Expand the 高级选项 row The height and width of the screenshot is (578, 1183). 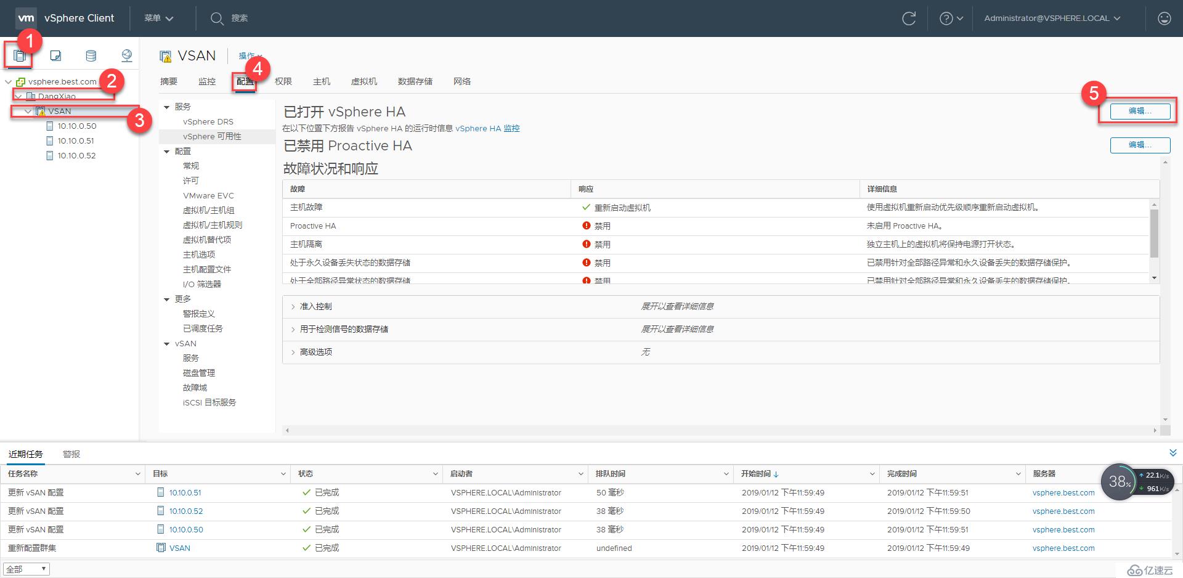tap(293, 352)
